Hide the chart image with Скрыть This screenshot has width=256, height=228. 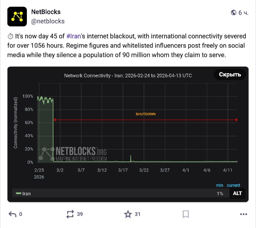point(230,75)
